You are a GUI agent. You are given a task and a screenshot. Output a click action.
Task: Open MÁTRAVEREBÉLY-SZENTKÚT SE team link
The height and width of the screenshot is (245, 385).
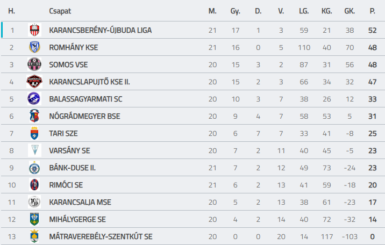point(101,236)
